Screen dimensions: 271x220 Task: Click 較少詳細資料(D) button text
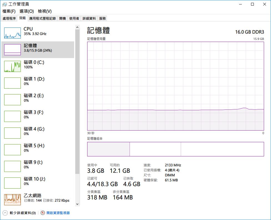[23, 213]
